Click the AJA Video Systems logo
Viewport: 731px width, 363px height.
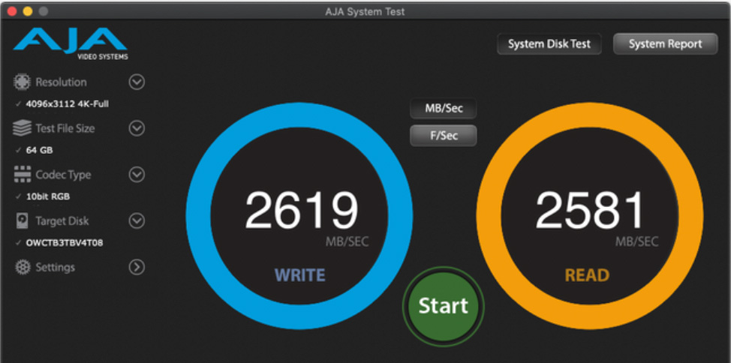[x=71, y=43]
